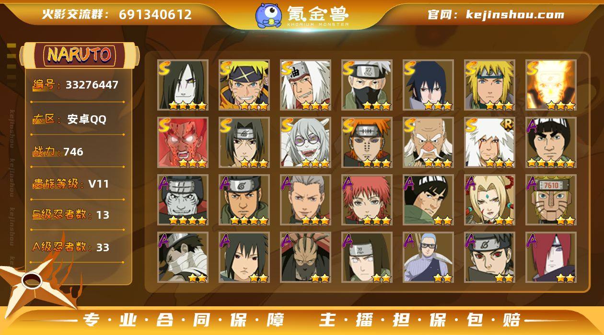Choose the glowing Nine-Tails chakra Naruto portrait

pos(551,85)
